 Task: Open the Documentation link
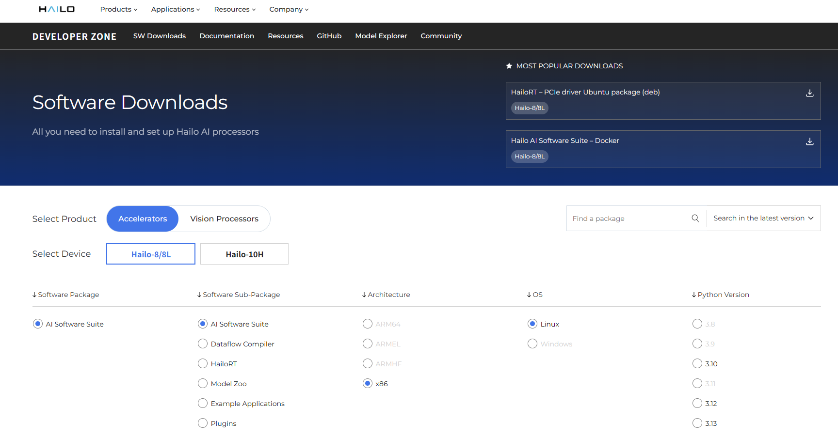point(226,36)
